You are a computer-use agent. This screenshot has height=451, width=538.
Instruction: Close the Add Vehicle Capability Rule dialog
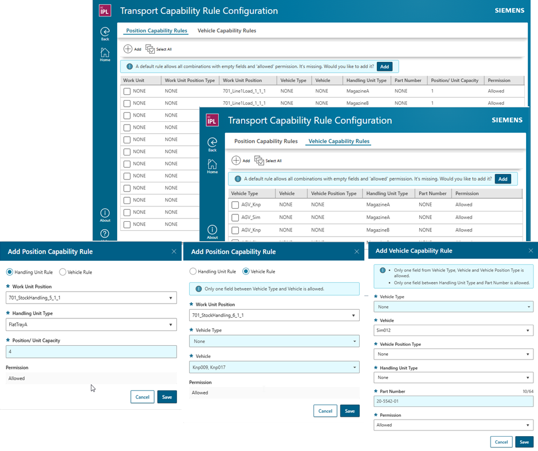click(x=531, y=250)
